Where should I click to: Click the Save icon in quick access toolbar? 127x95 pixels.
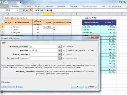pyautogui.click(x=6, y=2)
